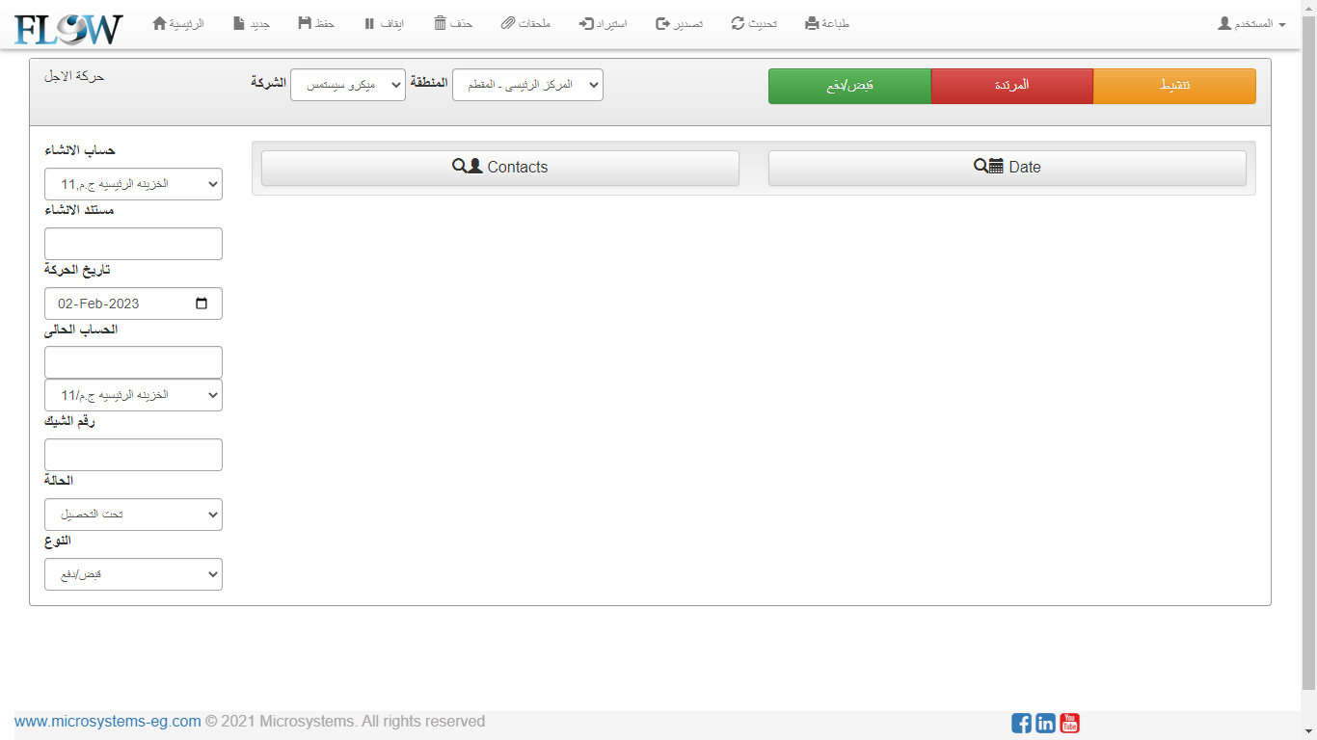Open the Facebook icon in the footer
The height and width of the screenshot is (740, 1317).
tap(1021, 723)
